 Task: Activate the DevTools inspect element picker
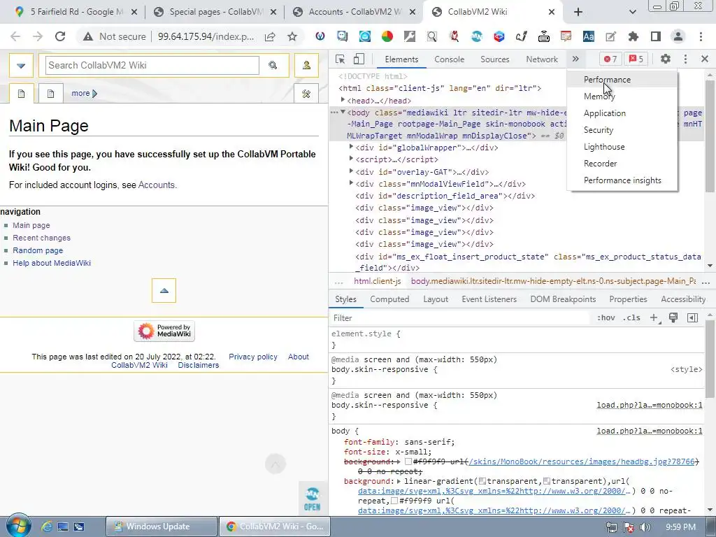[x=340, y=59]
